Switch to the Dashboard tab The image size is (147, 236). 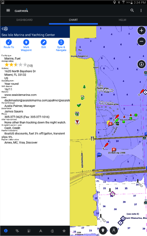(25, 20)
